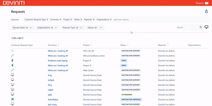Click wrench icon in Help Center row
212x106 pixels.
pyautogui.click(x=12, y=70)
